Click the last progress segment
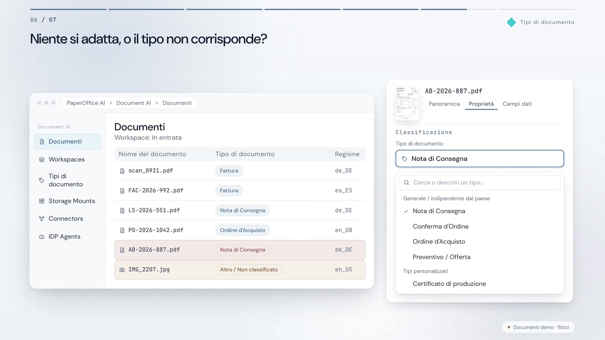605x340 pixels. pos(537,9)
